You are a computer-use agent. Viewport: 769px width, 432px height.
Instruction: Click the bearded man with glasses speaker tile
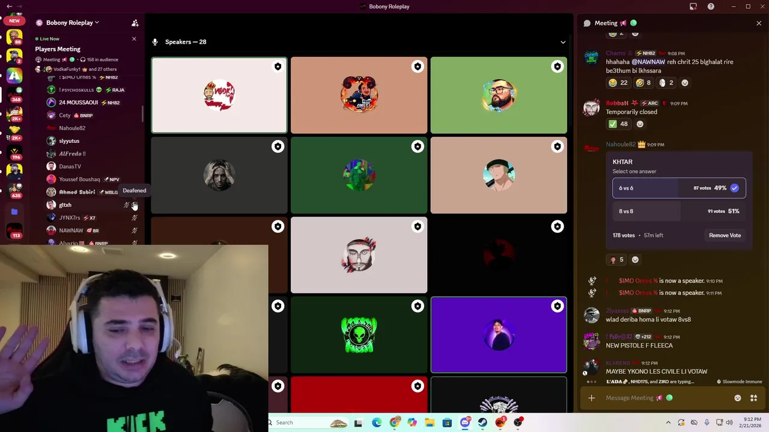pos(499,95)
